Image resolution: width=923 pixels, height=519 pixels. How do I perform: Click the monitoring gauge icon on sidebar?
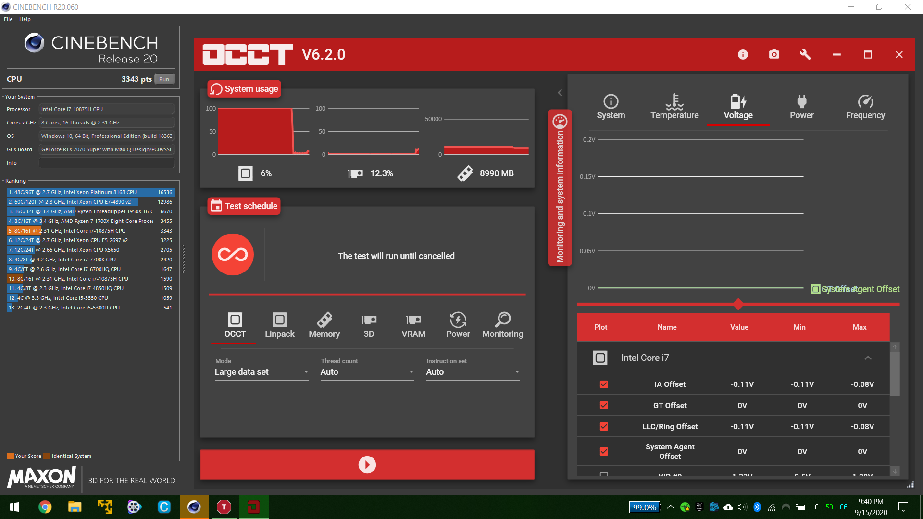tap(560, 121)
